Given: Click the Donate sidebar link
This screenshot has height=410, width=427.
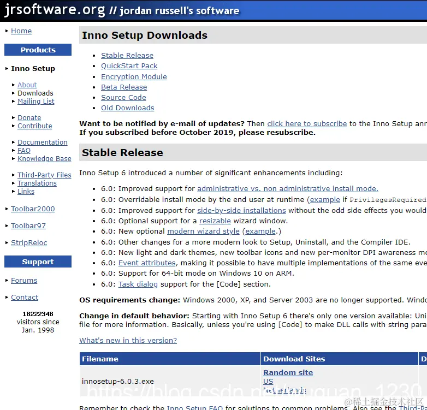Looking at the screenshot, I should (x=29, y=117).
